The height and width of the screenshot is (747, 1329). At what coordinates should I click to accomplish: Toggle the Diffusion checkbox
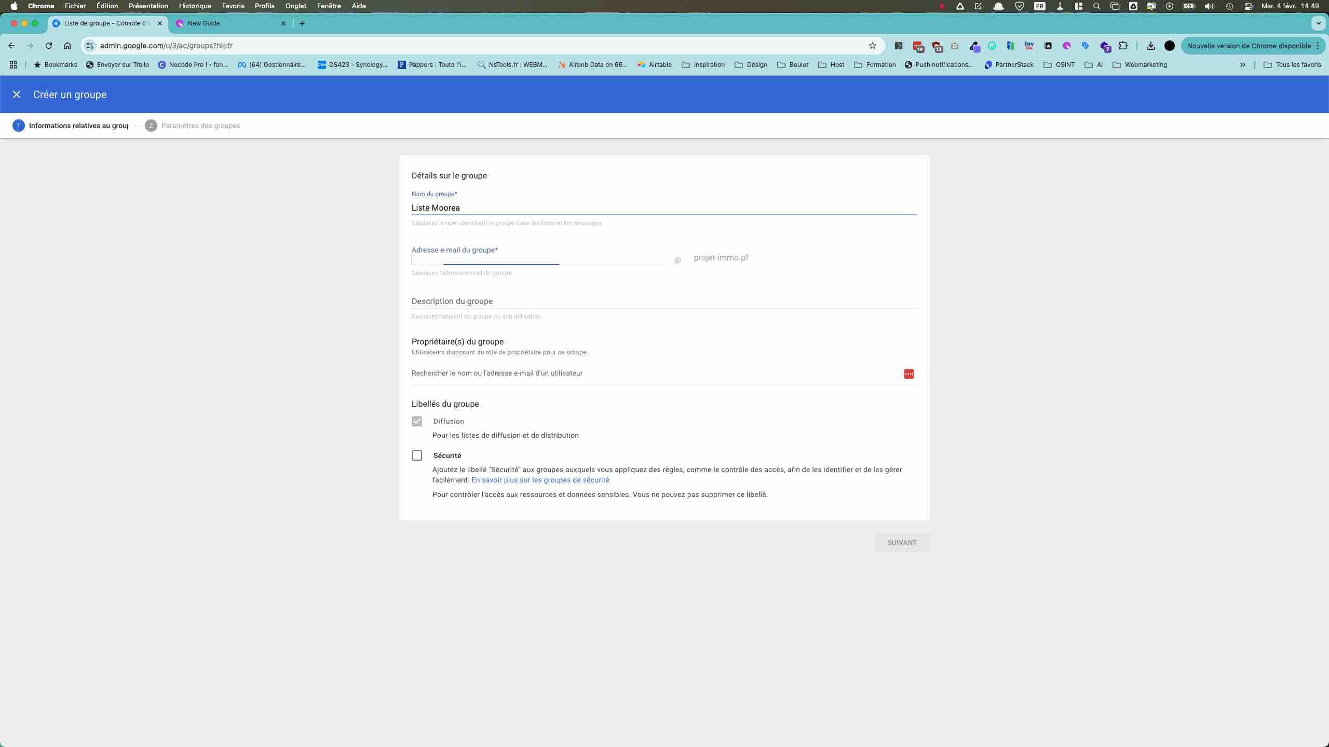[417, 421]
